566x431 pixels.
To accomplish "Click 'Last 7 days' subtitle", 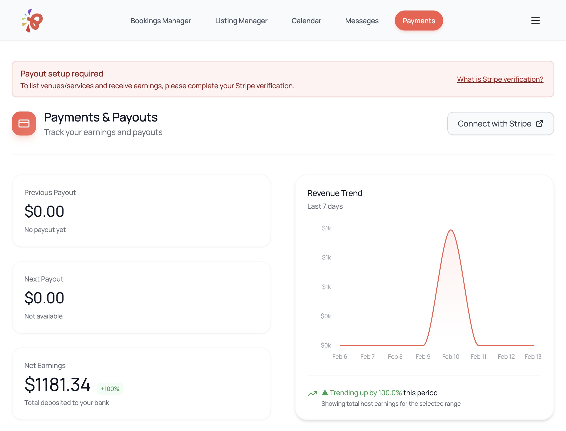I will [325, 206].
